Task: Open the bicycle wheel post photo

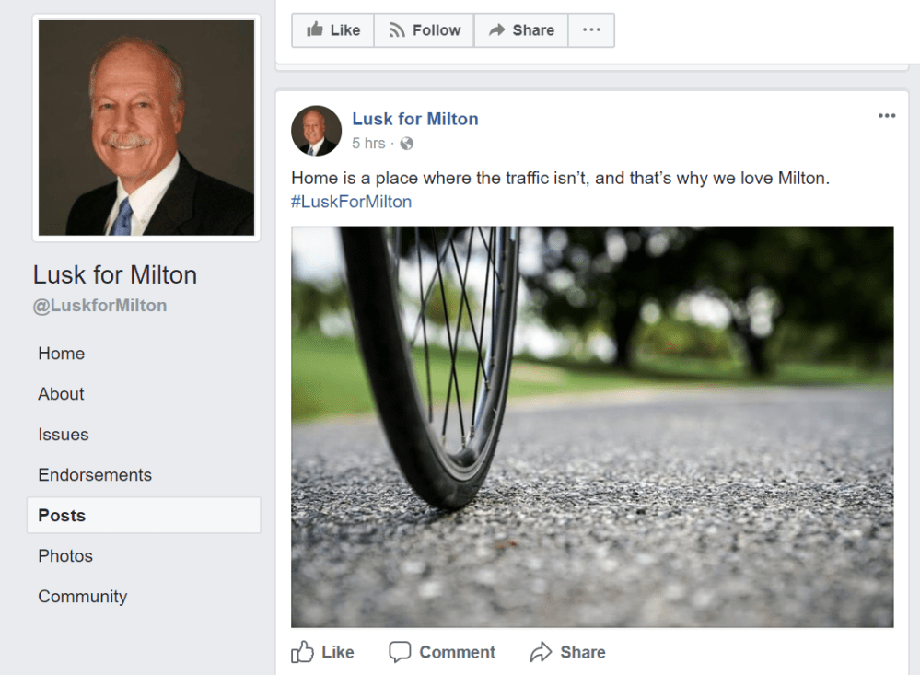Action: (592, 426)
